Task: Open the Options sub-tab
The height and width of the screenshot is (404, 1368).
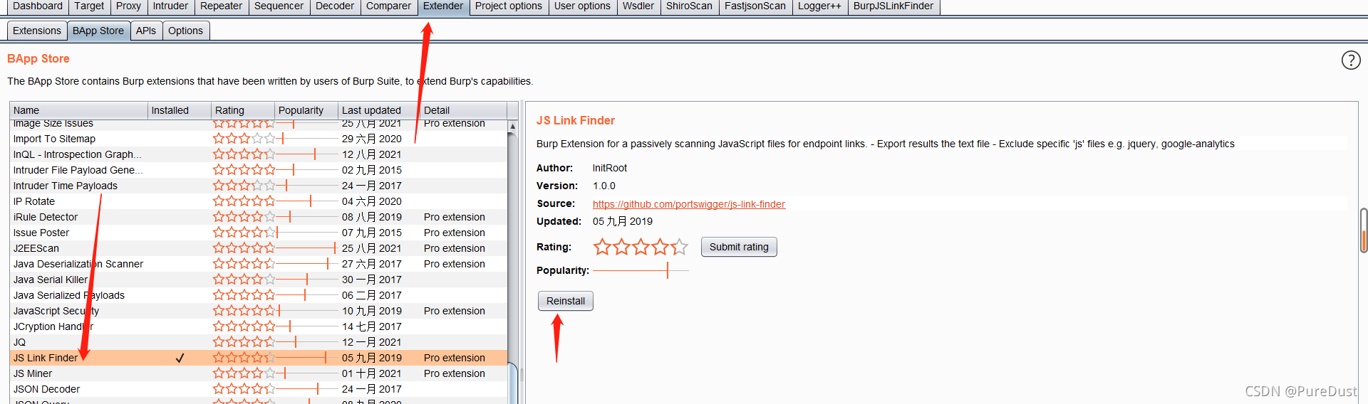Action: tap(185, 31)
